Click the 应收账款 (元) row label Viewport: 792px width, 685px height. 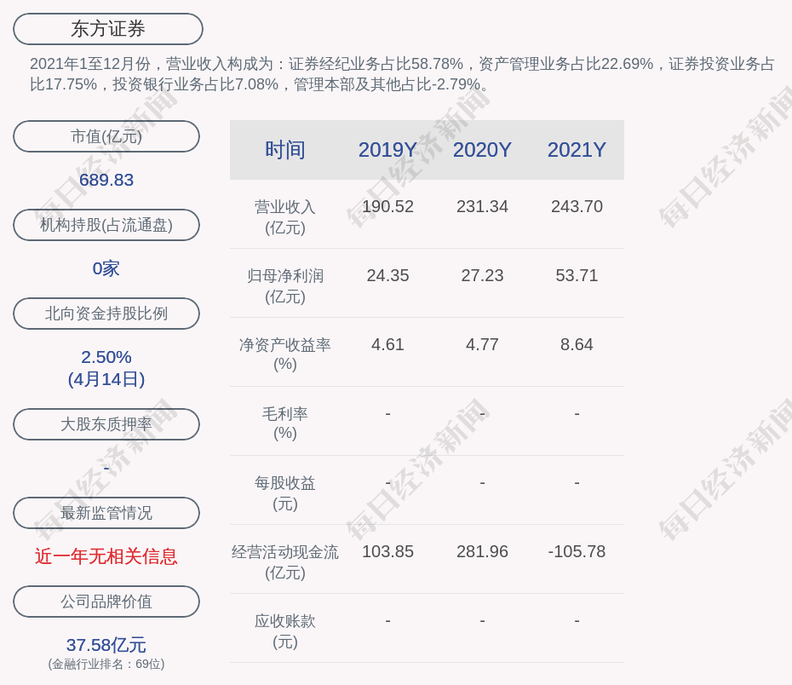pyautogui.click(x=285, y=631)
